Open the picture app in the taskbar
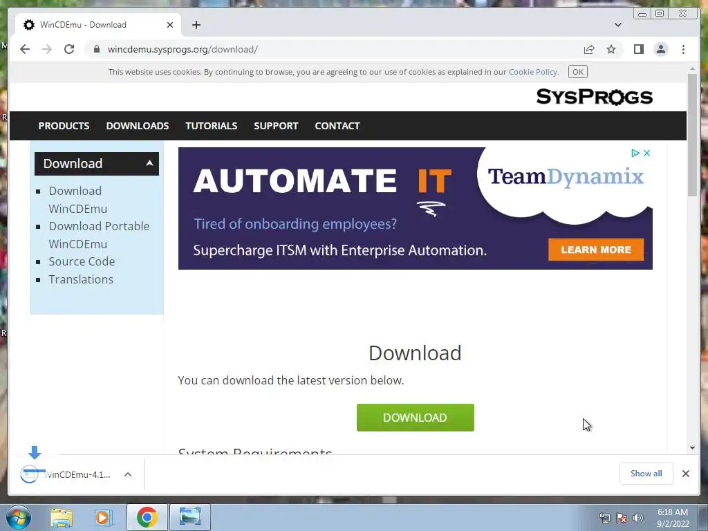The image size is (708, 531). coord(190,517)
